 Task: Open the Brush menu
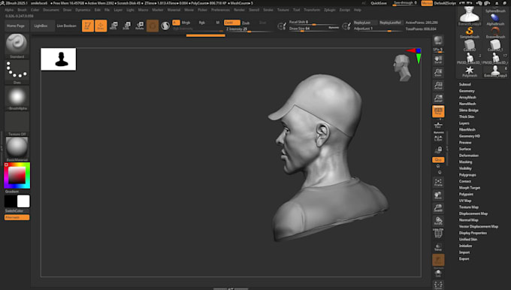point(22,10)
